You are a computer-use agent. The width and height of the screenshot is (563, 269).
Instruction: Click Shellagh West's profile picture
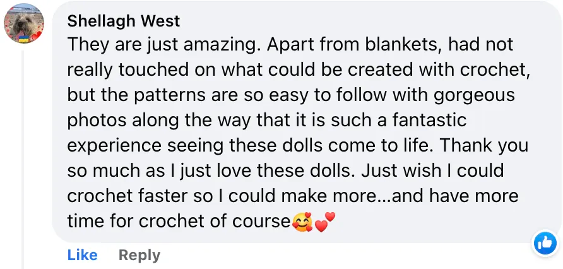24,23
